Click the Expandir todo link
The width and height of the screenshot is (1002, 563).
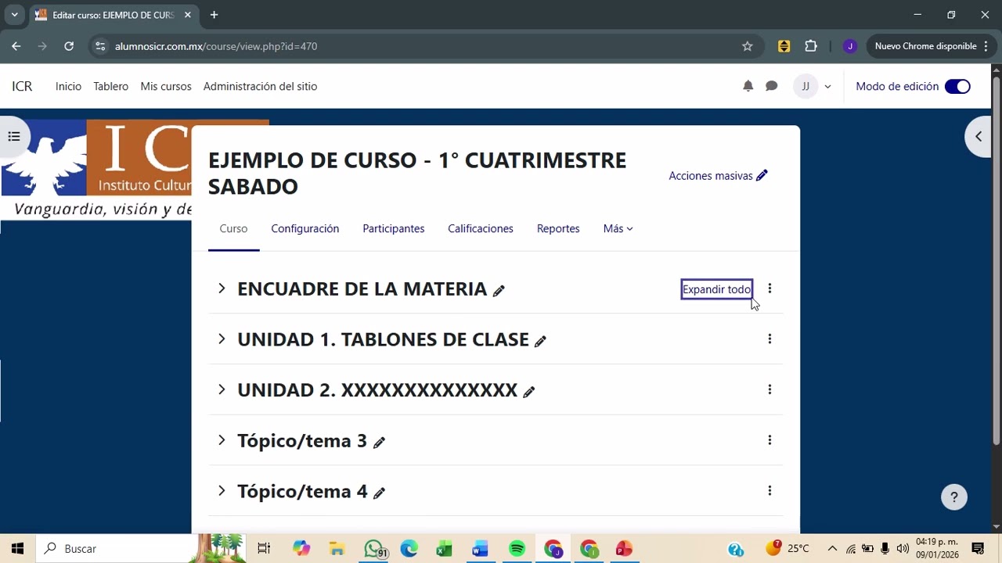pyautogui.click(x=716, y=289)
